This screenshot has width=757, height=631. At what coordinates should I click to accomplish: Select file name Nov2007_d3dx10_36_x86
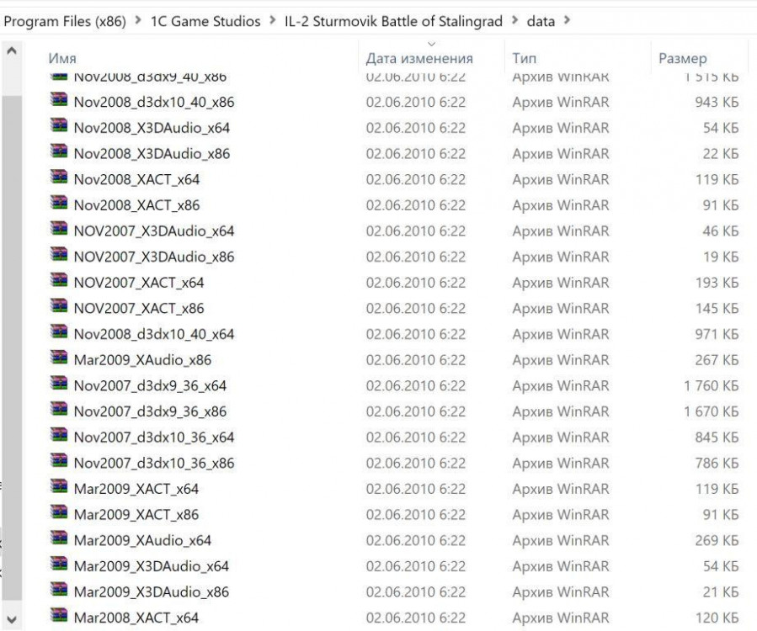(154, 463)
